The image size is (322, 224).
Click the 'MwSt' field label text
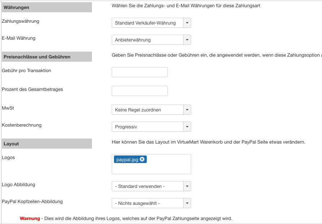point(8,108)
